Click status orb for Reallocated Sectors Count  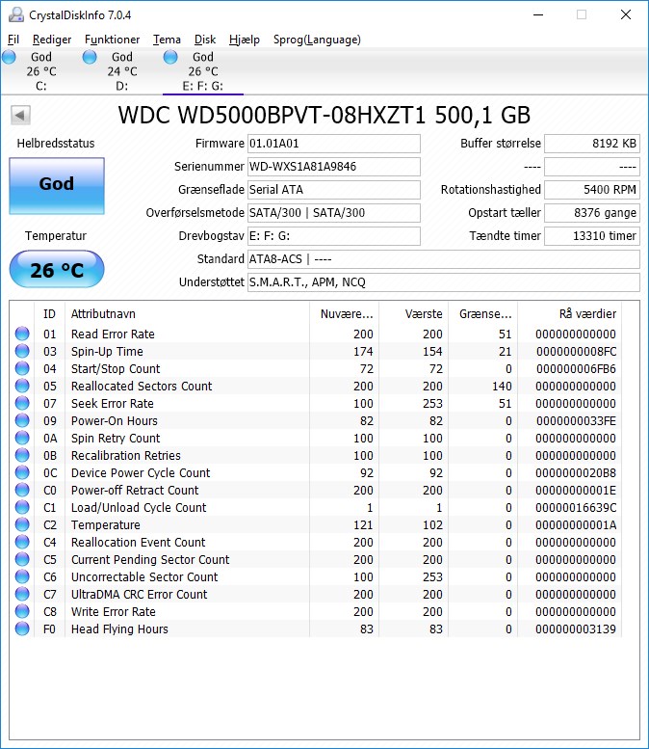22,386
